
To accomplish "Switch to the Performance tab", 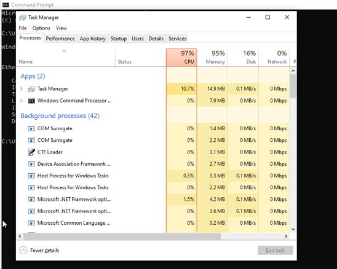I will coord(60,39).
